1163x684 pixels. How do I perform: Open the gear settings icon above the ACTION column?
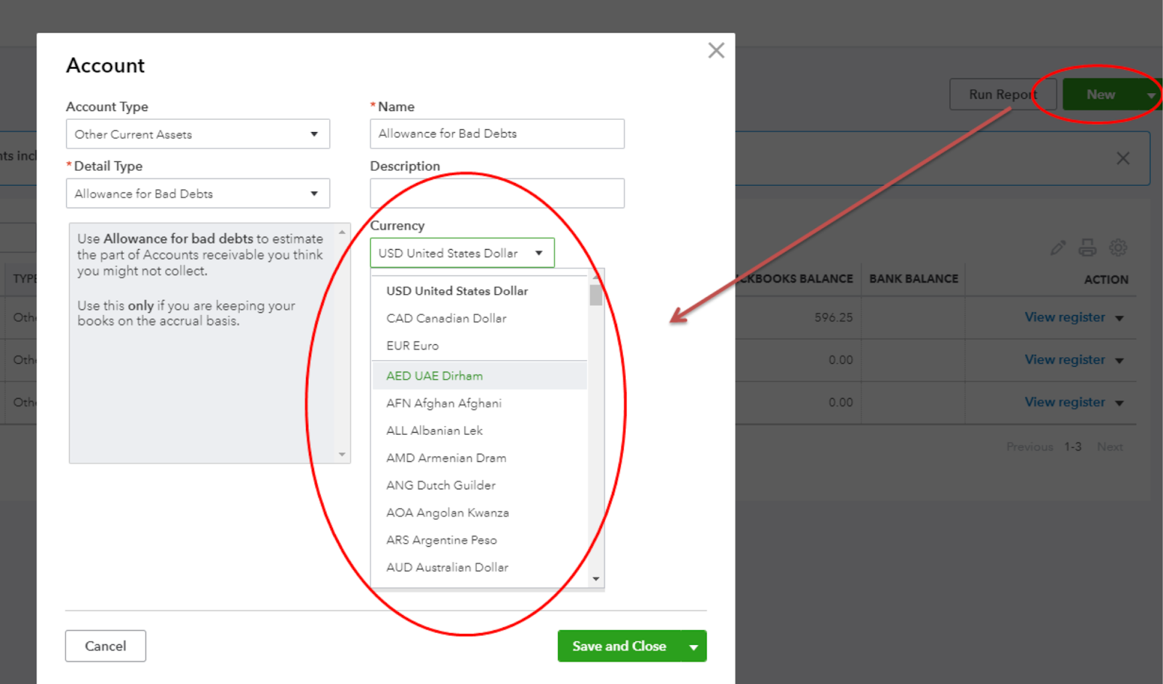[1118, 247]
